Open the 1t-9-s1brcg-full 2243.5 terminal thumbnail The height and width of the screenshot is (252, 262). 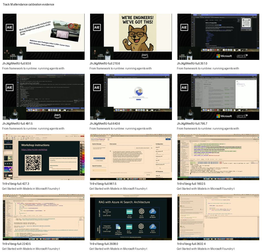point(44,217)
